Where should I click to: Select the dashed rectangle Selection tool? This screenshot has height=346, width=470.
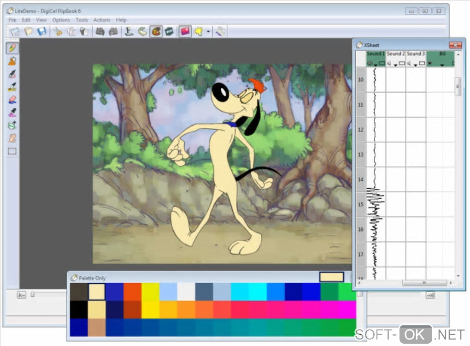(12, 151)
